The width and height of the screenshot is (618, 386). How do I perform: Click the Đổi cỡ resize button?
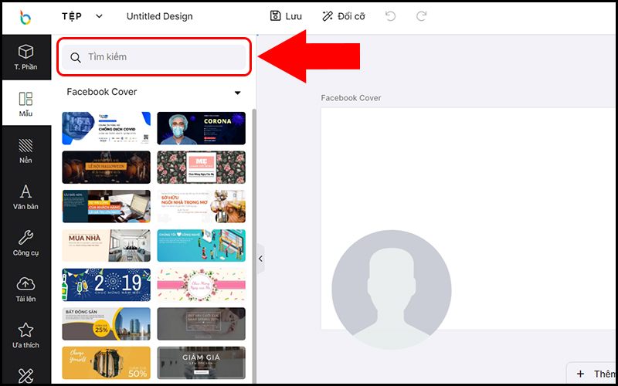coord(343,16)
